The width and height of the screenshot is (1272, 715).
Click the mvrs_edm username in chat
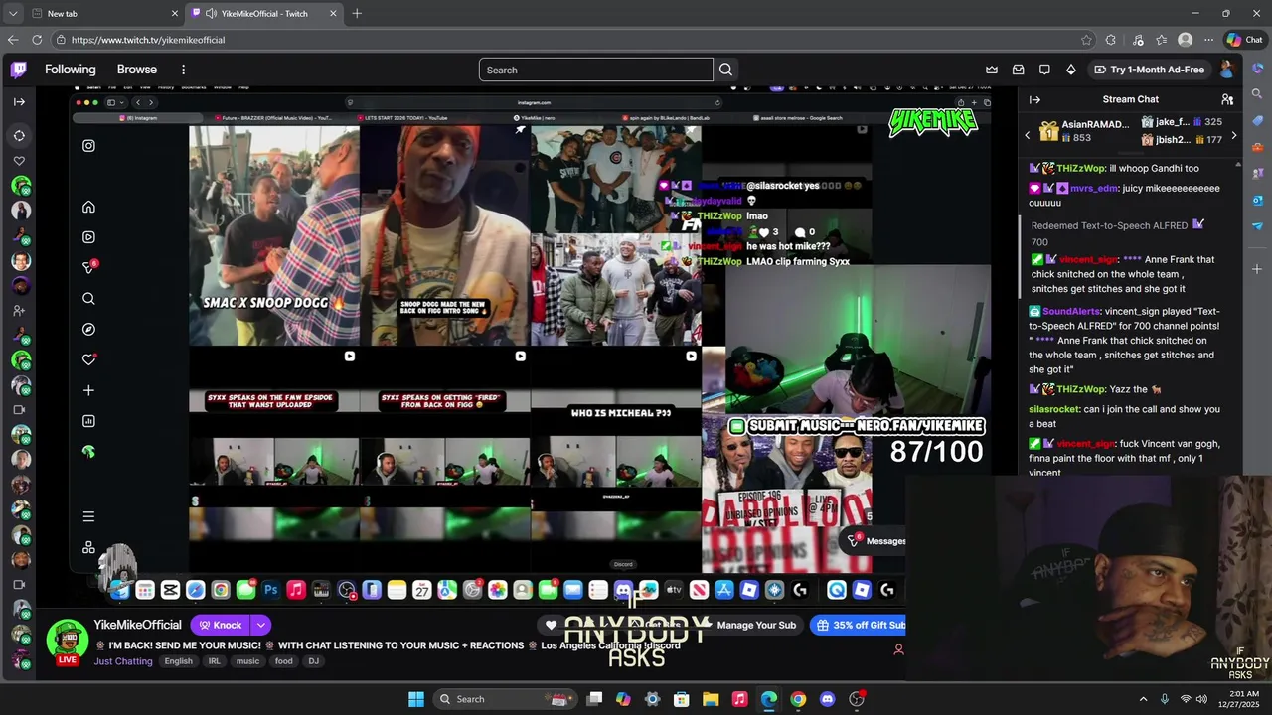pos(1092,188)
